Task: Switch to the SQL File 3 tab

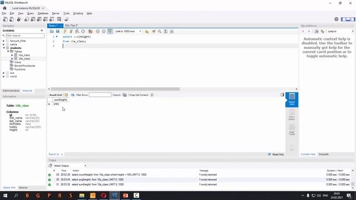Action: (x=71, y=26)
